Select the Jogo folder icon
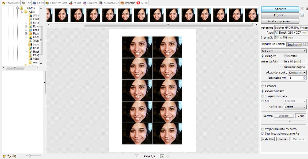Viewport: 308px width, 159px height. pos(30,44)
